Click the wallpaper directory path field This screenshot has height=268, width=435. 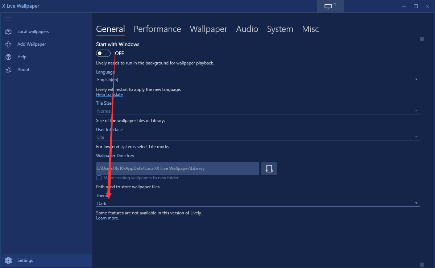pyautogui.click(x=178, y=168)
